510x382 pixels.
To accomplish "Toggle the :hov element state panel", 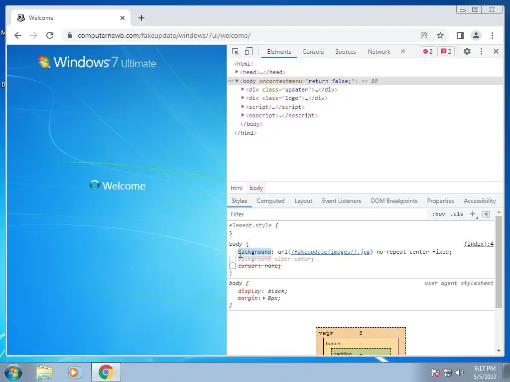I will [438, 214].
